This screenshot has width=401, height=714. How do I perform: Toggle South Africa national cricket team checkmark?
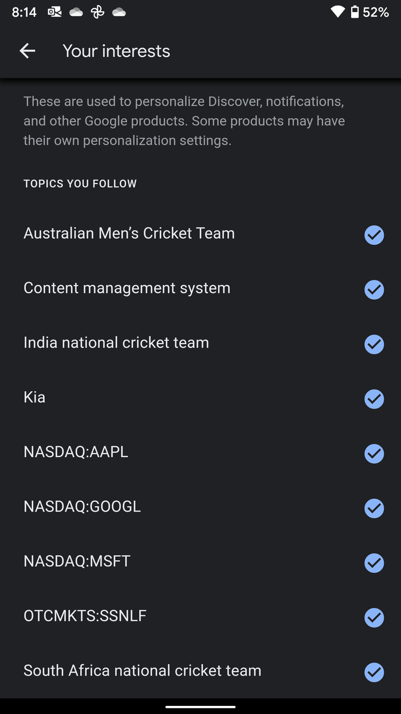coord(374,672)
